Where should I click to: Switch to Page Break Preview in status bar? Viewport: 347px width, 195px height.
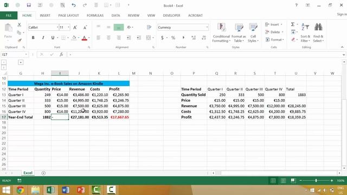coord(293,180)
